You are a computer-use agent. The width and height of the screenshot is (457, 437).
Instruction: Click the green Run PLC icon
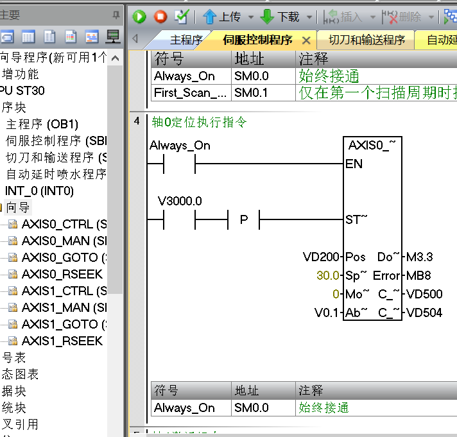coord(140,17)
